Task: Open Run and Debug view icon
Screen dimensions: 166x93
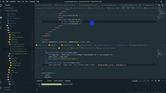Action: (x=1, y=22)
